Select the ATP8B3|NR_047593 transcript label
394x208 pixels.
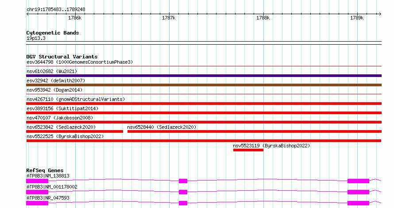(48, 198)
